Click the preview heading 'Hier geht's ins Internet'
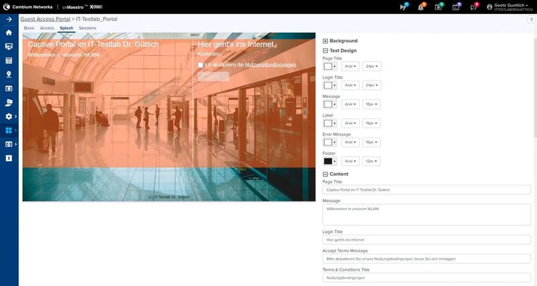 click(236, 44)
